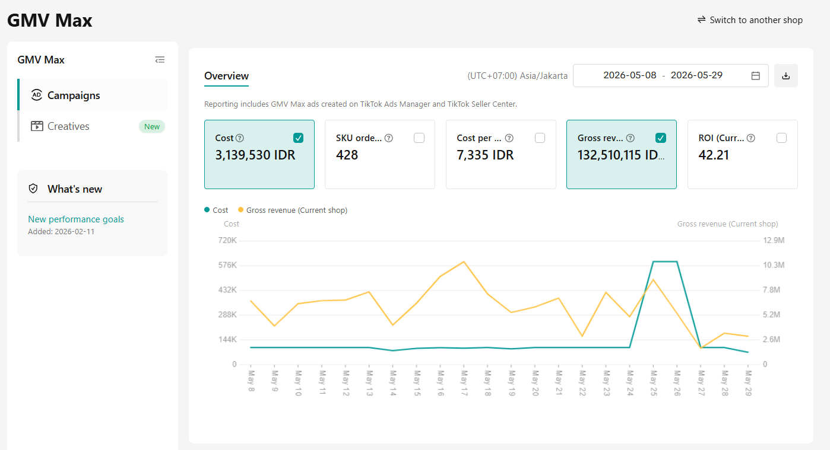Image resolution: width=830 pixels, height=450 pixels.
Task: Uncheck the Gross revenue metric checkbox
Action: (661, 138)
